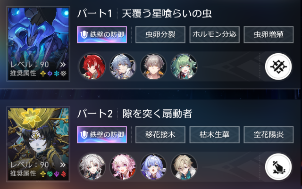Select the pink-haired character avatar in Part 2
Viewport: 302px width, 189px height.
click(x=123, y=167)
